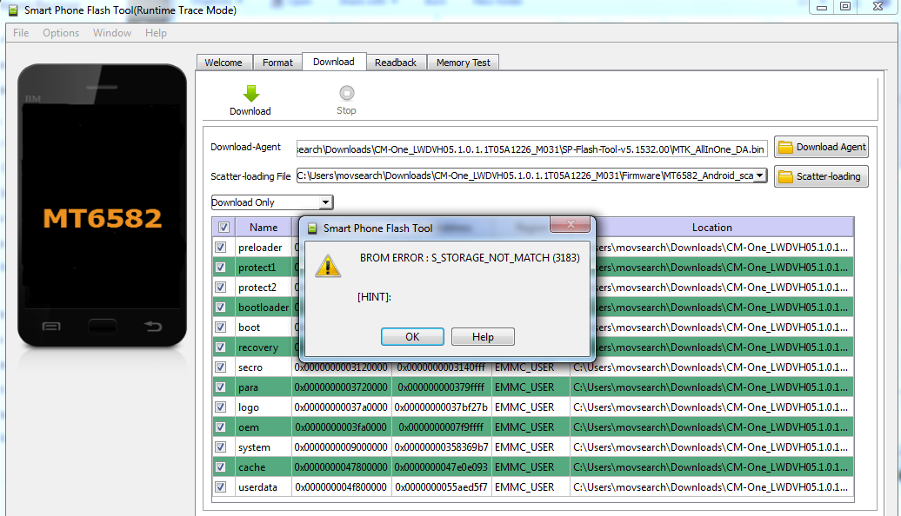Switch to the Readback tab
The image size is (901, 516).
tap(396, 63)
